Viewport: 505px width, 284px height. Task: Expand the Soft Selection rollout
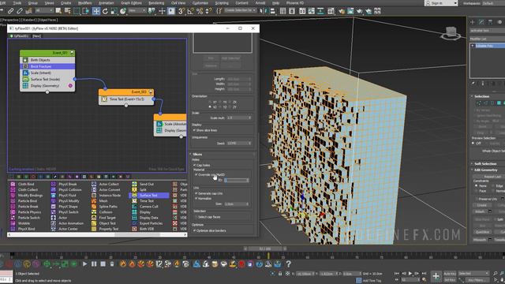pyautogui.click(x=487, y=164)
